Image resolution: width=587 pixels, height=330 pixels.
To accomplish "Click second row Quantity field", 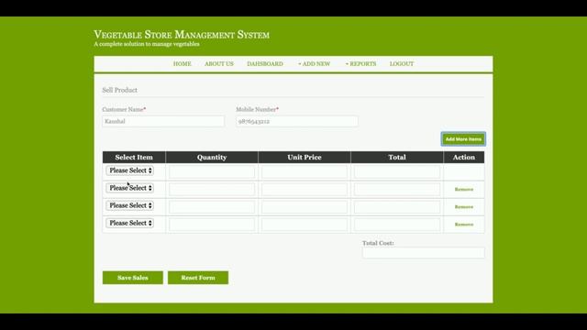I will point(212,190).
